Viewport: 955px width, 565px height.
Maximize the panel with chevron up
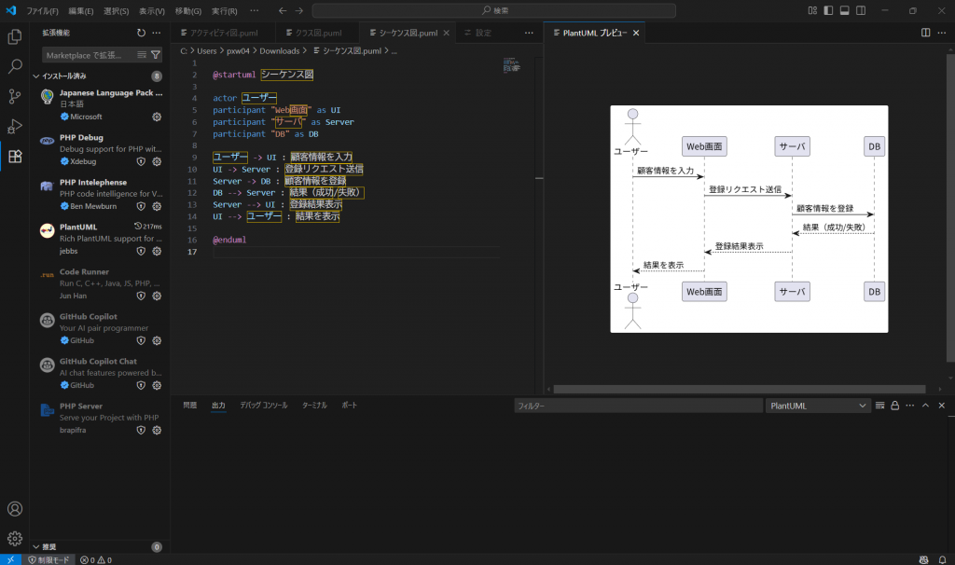[926, 406]
